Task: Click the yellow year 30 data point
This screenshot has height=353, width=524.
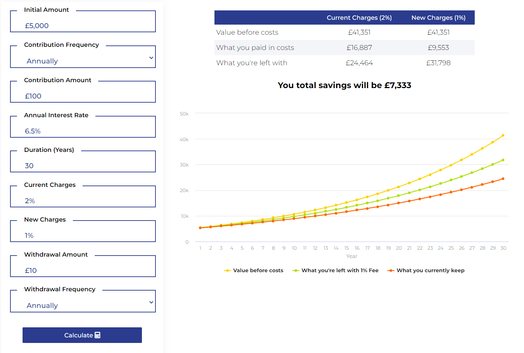Action: [503, 136]
